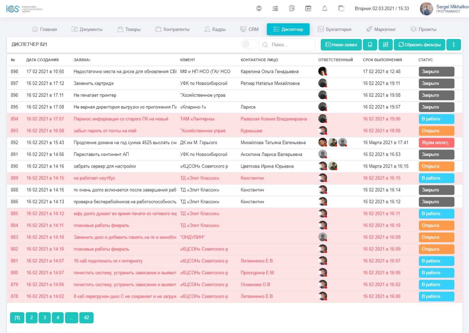The image size is (469, 333).
Task: Open the CRM tab
Action: point(249,30)
